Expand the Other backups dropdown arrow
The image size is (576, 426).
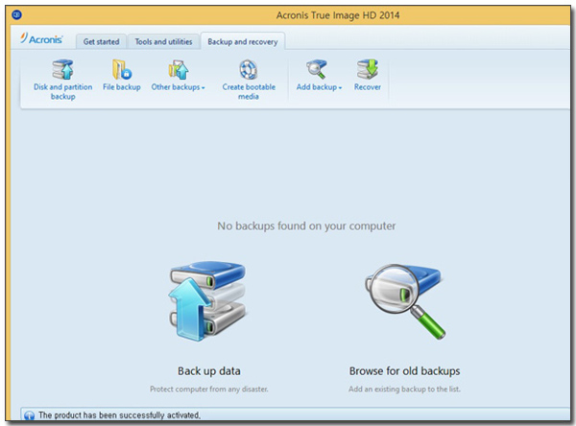click(x=204, y=88)
